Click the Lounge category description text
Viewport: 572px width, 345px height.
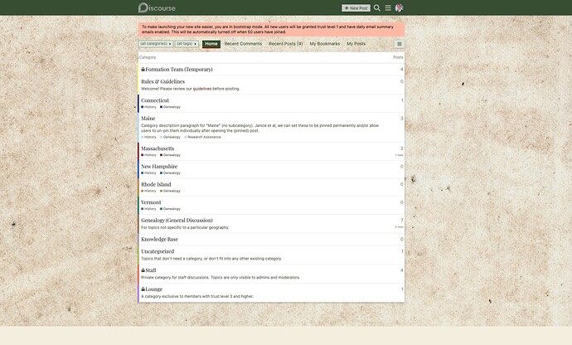tap(197, 296)
